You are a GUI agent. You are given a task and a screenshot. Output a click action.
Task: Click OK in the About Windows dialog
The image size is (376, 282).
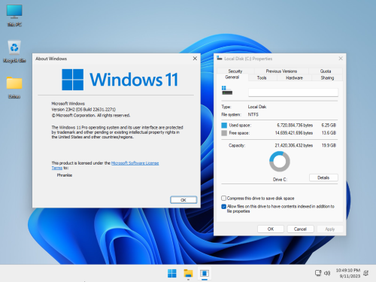[x=183, y=200]
